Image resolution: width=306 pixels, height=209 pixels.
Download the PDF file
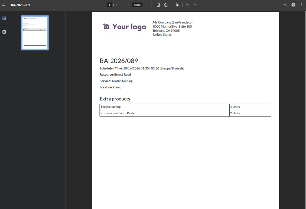click(x=285, y=5)
